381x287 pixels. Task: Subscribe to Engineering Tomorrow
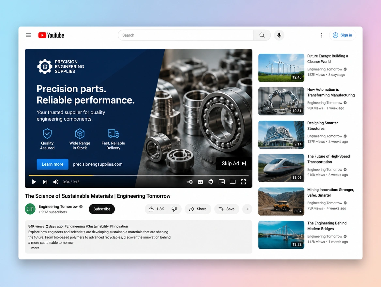click(x=102, y=209)
